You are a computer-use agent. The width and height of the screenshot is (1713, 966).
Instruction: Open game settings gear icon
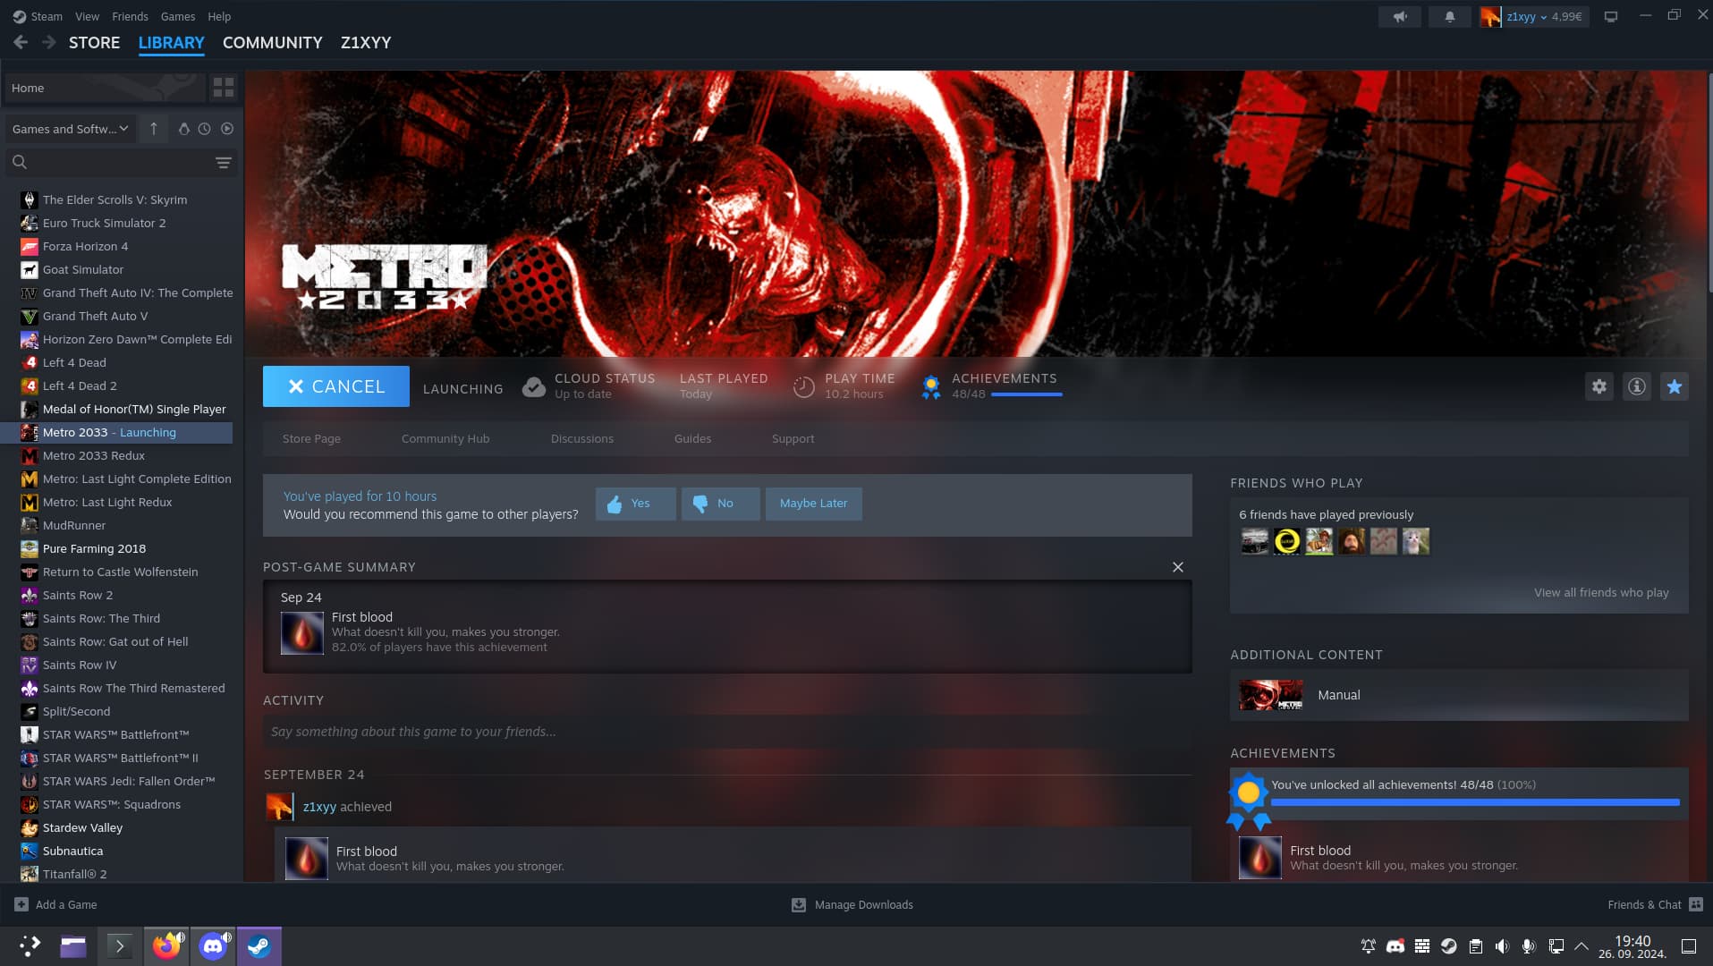tap(1599, 386)
